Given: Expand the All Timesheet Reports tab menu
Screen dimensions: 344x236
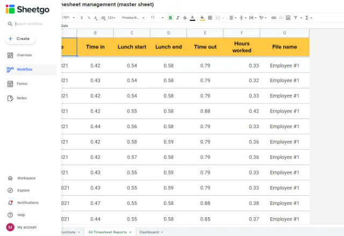Looking at the screenshot, I should [130, 232].
